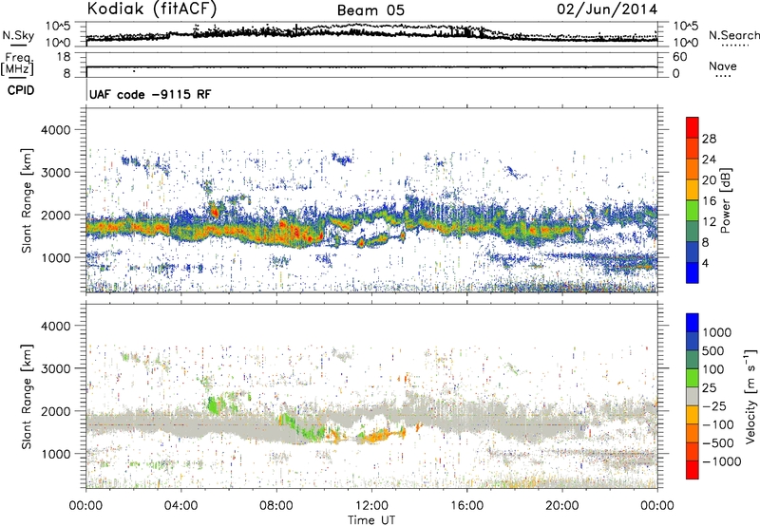Viewport: 760px width, 526px height.
Task: Select the "Beam 05" heading
Action: 370,10
